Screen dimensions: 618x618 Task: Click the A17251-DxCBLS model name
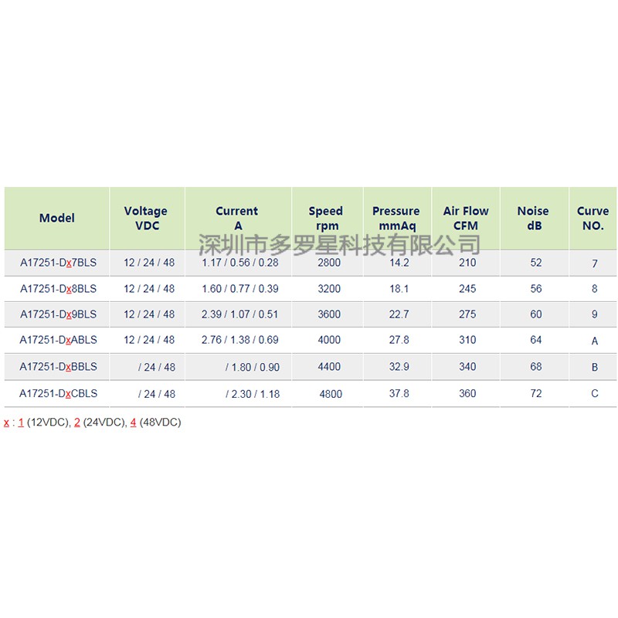pos(58,393)
